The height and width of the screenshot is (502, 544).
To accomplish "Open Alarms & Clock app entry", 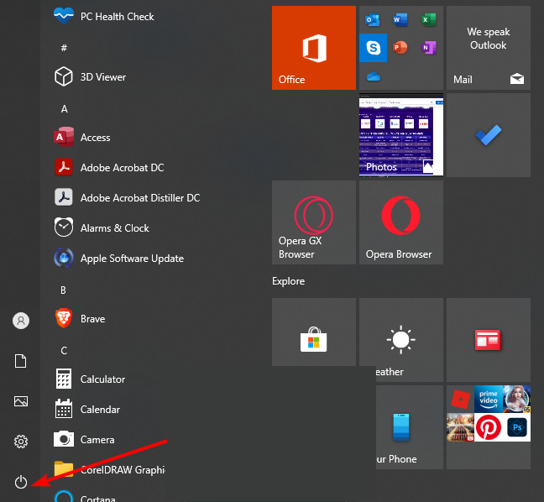I will tap(114, 228).
